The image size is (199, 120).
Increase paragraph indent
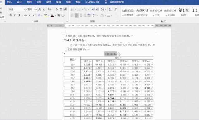click(97, 9)
